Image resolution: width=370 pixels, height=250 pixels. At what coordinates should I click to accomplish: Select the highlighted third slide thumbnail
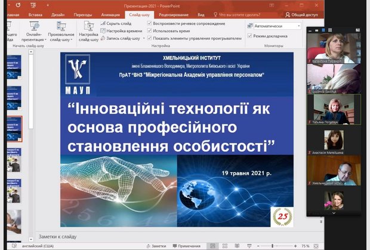point(14,129)
